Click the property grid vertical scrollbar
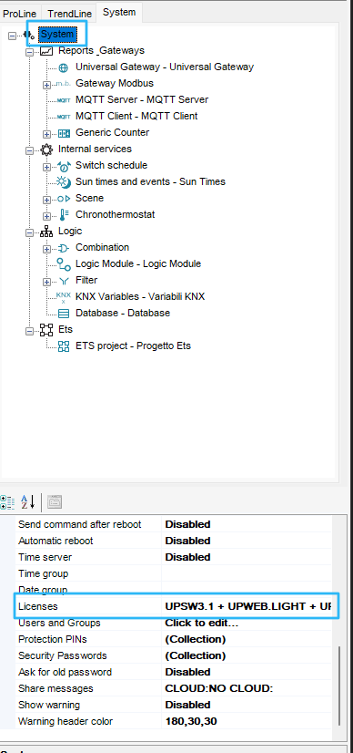The height and width of the screenshot is (753, 353). coord(339,686)
